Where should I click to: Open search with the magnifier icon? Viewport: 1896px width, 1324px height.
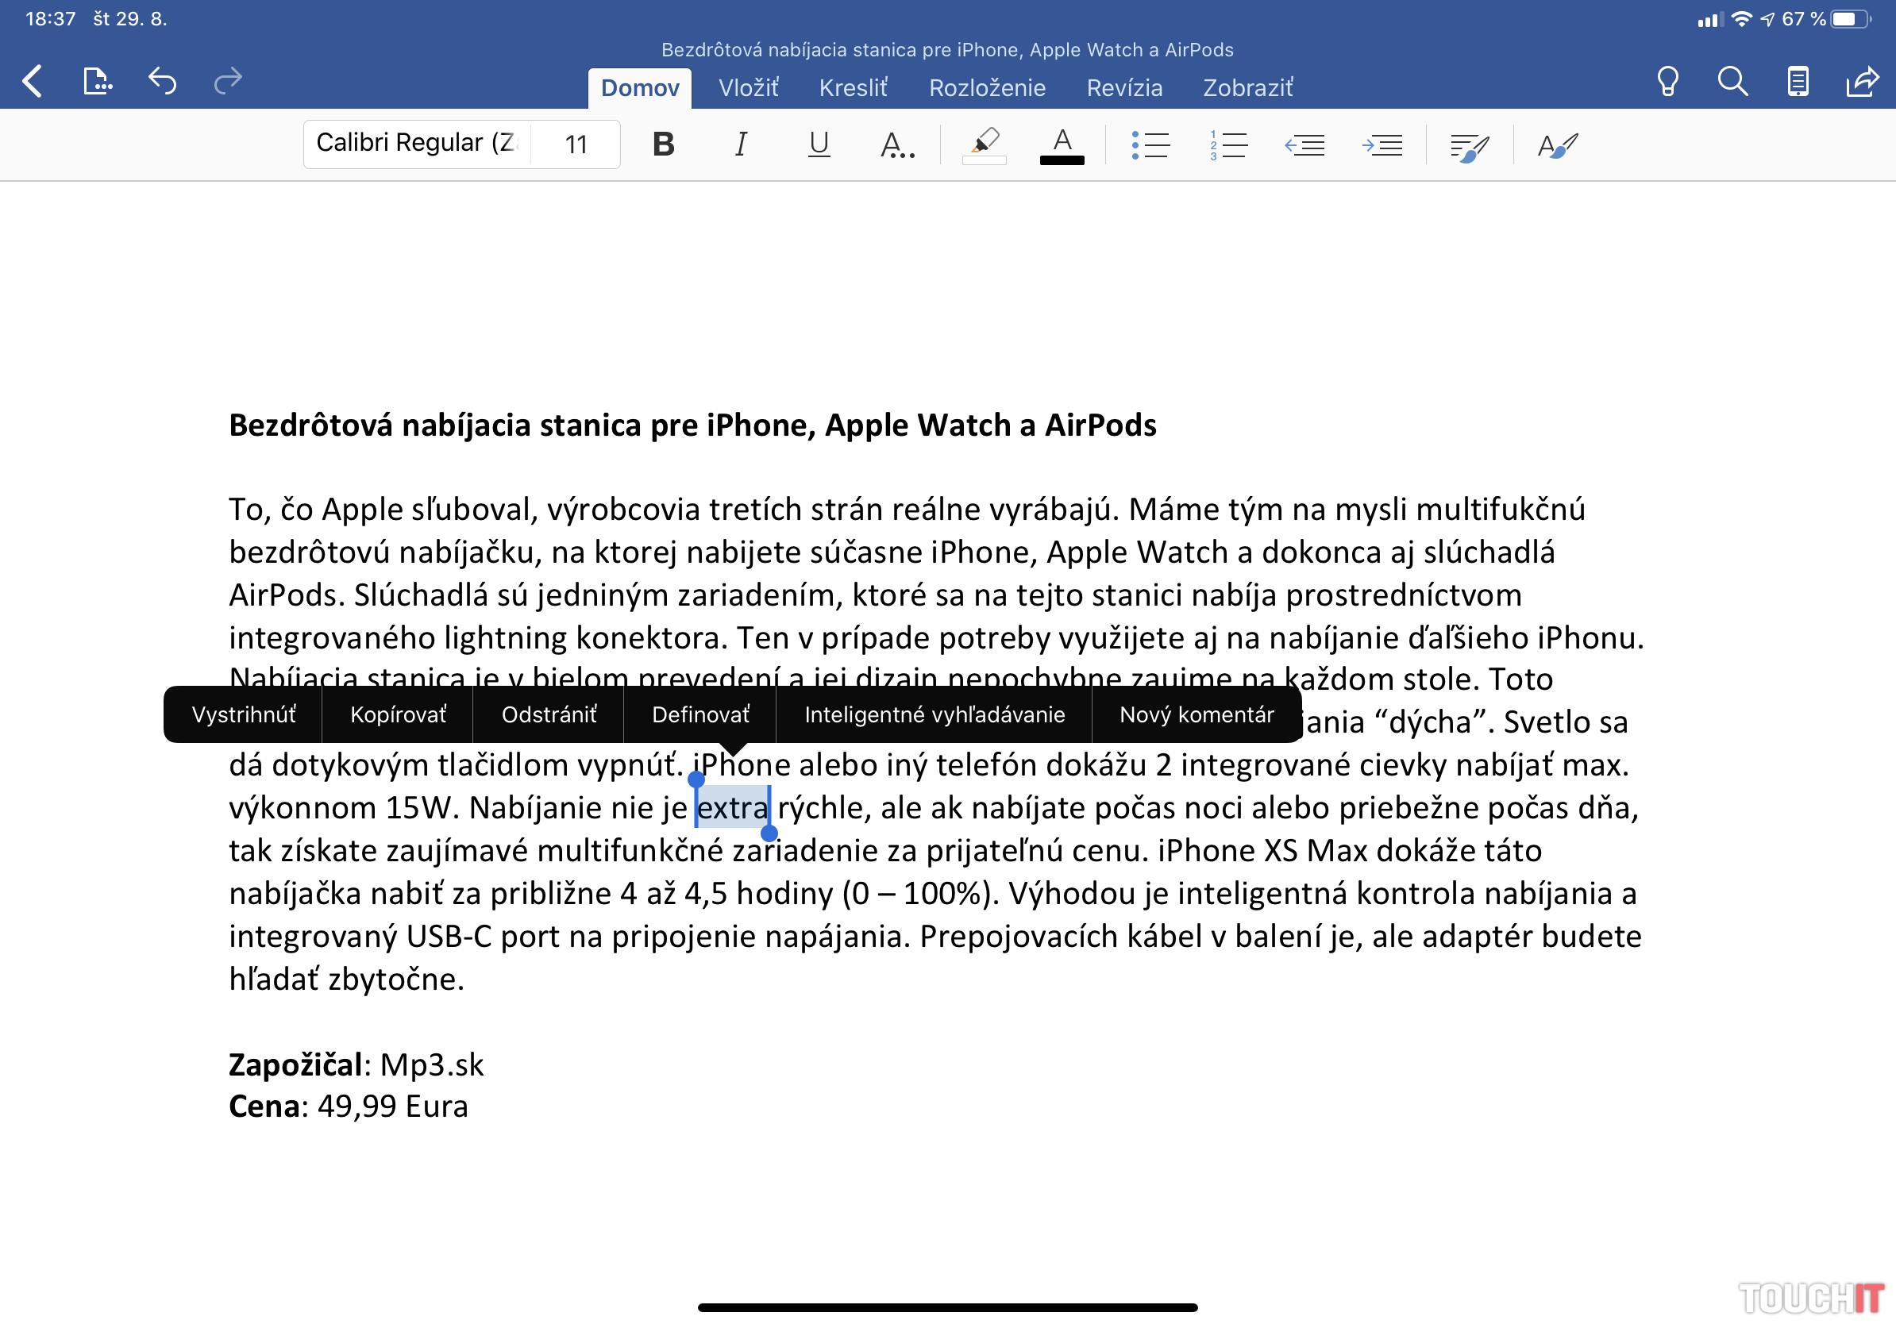(x=1732, y=81)
